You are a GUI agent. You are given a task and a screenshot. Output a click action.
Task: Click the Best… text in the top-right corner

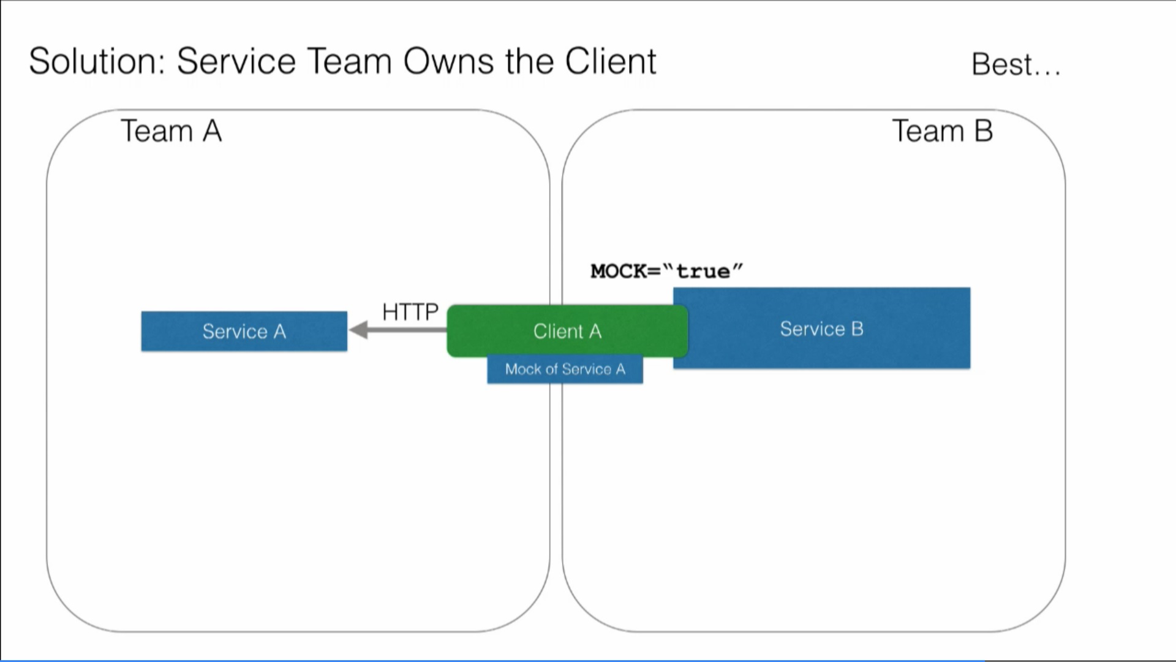click(x=1016, y=64)
